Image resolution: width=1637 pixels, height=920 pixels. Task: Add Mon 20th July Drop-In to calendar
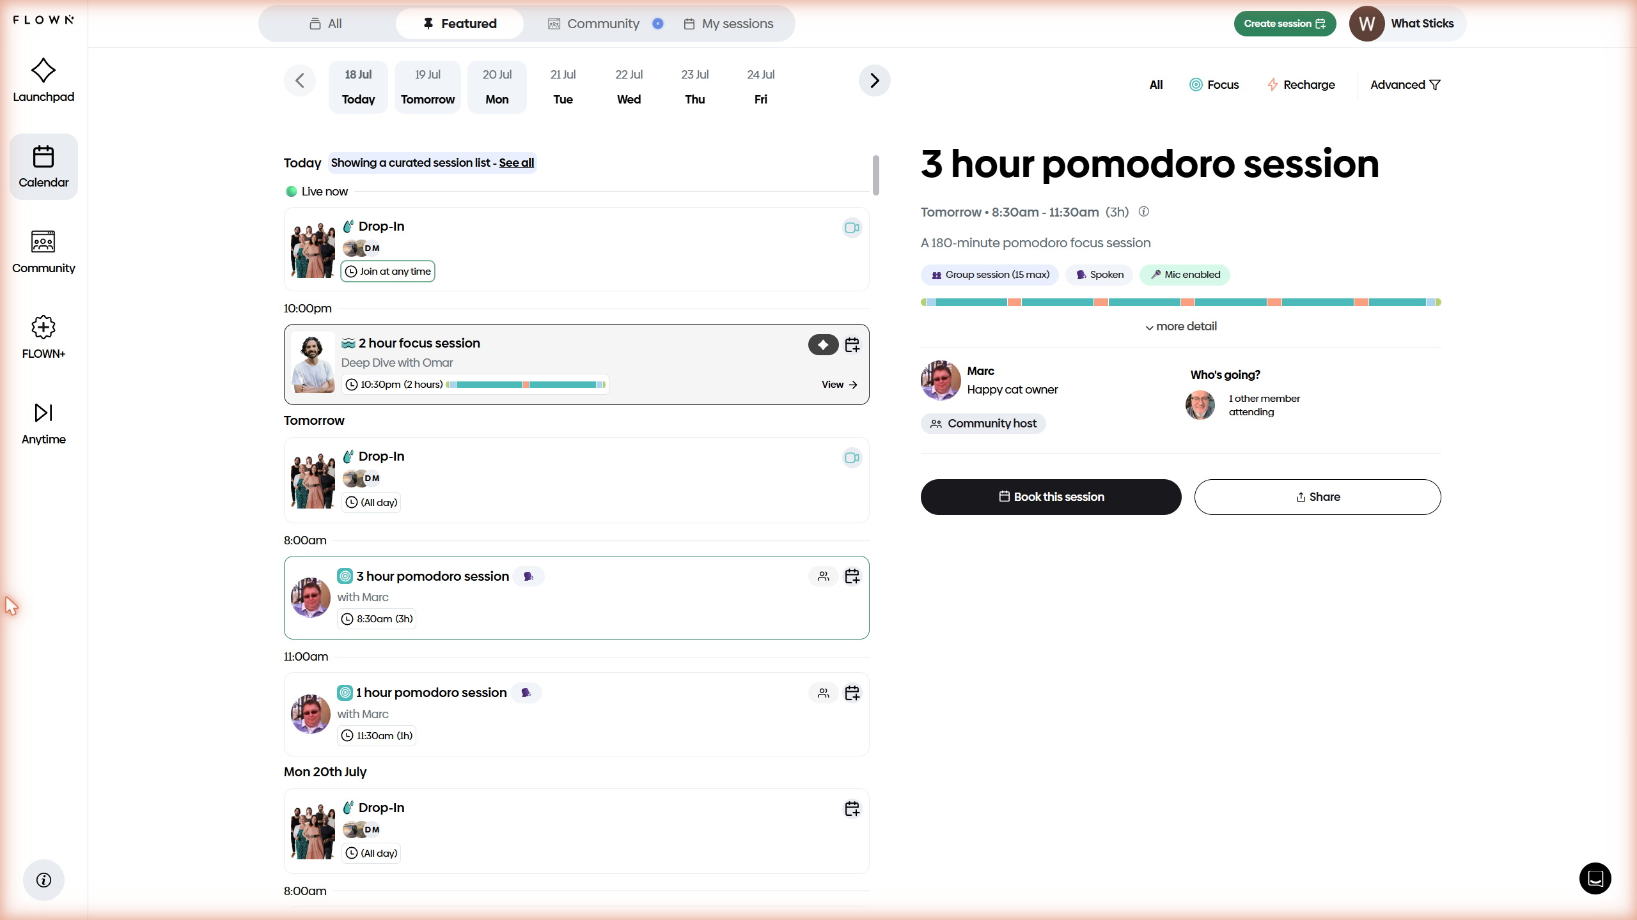click(x=852, y=809)
